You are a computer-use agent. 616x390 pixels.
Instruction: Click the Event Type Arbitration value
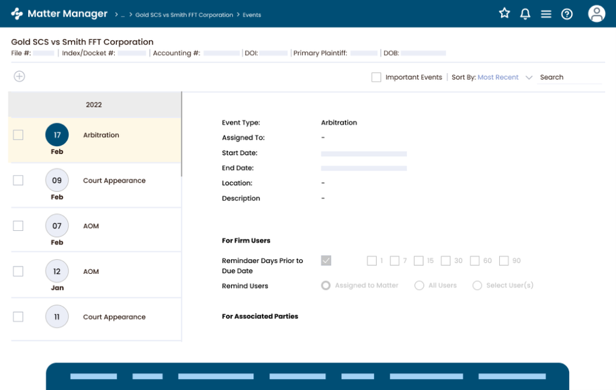click(339, 123)
